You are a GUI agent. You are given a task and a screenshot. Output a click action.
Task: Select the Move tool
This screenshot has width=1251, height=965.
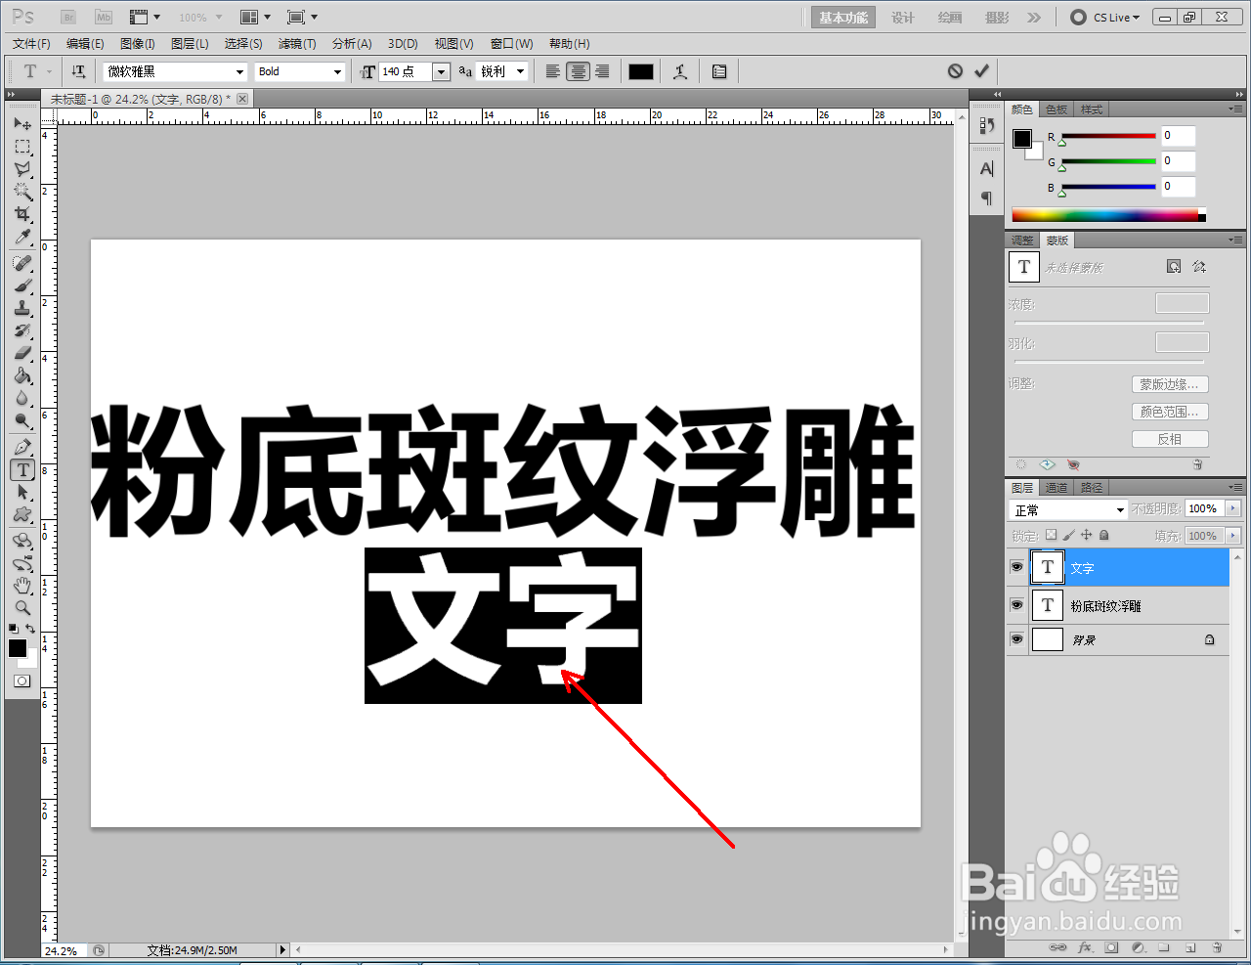tap(22, 124)
